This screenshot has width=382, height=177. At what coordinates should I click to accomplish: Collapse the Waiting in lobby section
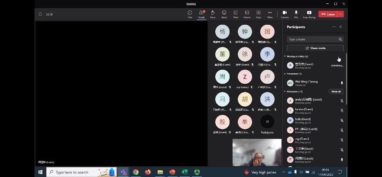click(x=285, y=56)
